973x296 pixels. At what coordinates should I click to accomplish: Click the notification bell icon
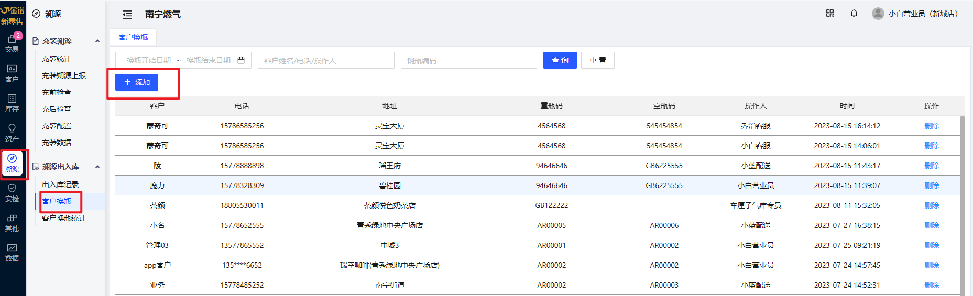pos(854,14)
